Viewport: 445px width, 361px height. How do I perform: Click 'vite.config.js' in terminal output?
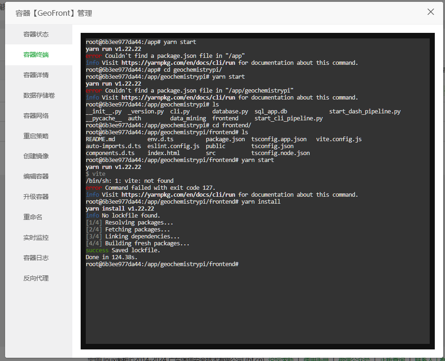click(x=339, y=139)
